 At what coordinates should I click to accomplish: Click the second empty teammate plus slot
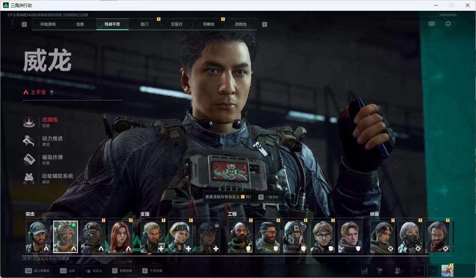tap(433, 270)
